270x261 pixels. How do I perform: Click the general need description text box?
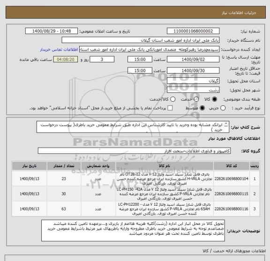tap(133, 127)
